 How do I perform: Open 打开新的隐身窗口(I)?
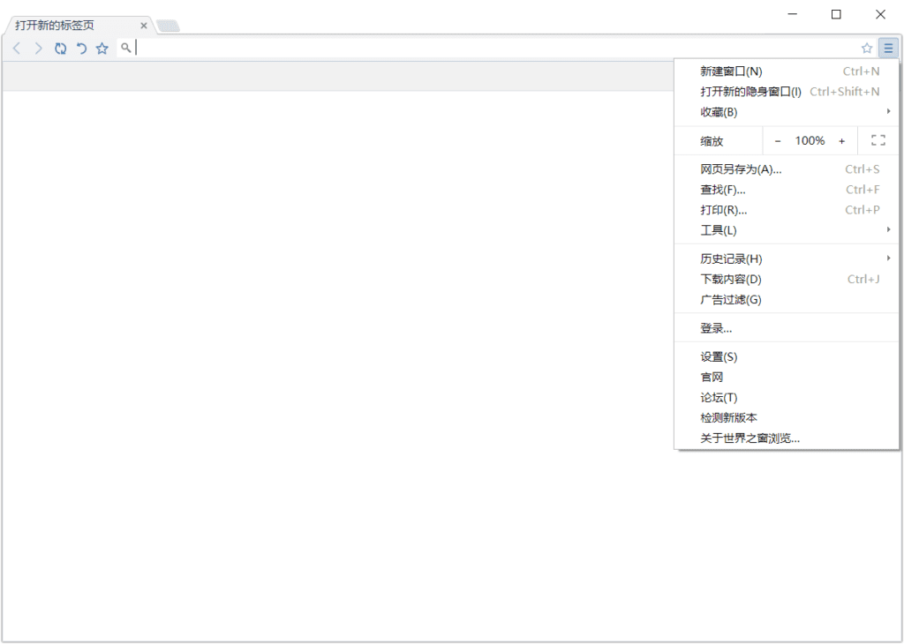[787, 92]
